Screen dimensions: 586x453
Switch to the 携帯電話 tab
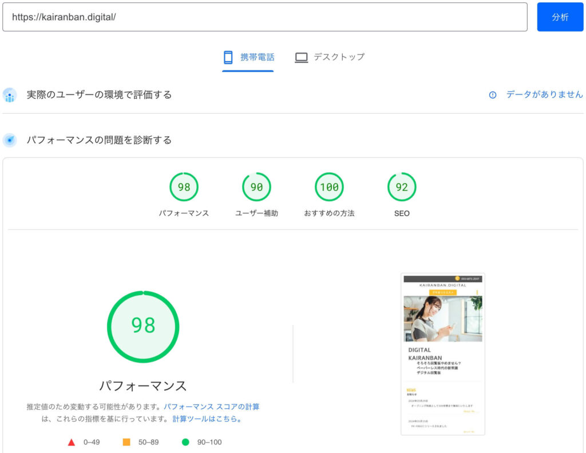[x=248, y=57]
